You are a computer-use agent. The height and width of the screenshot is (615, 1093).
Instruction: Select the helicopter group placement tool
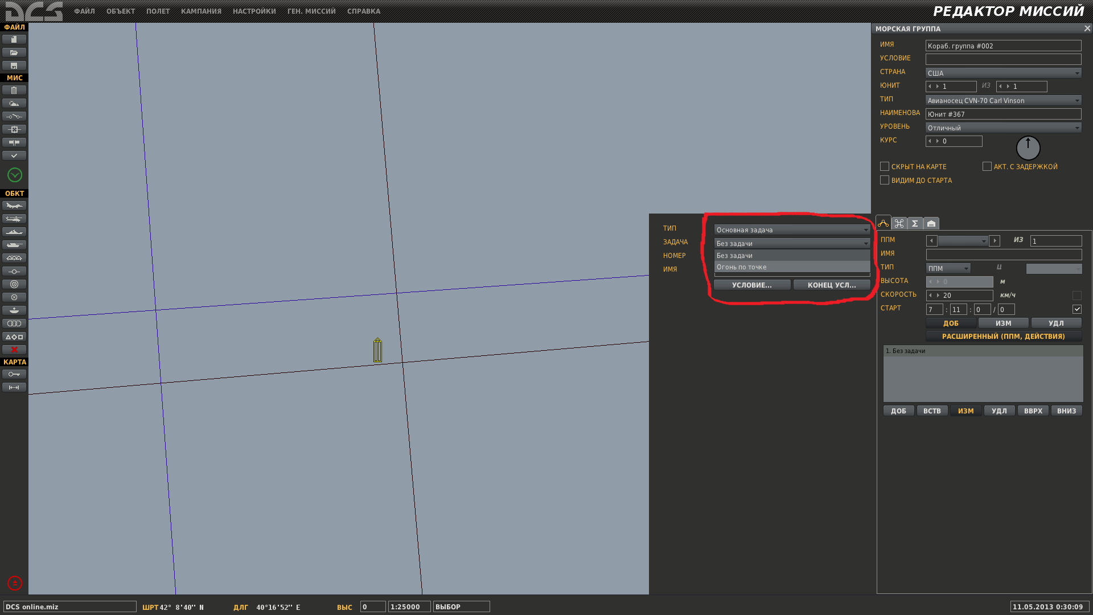14,219
